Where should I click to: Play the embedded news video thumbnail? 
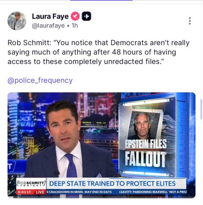101,145
